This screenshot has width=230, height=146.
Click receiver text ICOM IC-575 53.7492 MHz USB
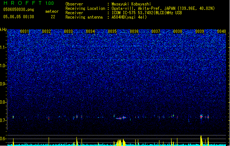[147, 13]
